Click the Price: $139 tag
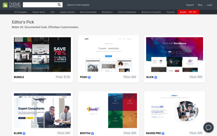Image resolution: width=217 pixels, height=136 pixels. click(x=63, y=77)
